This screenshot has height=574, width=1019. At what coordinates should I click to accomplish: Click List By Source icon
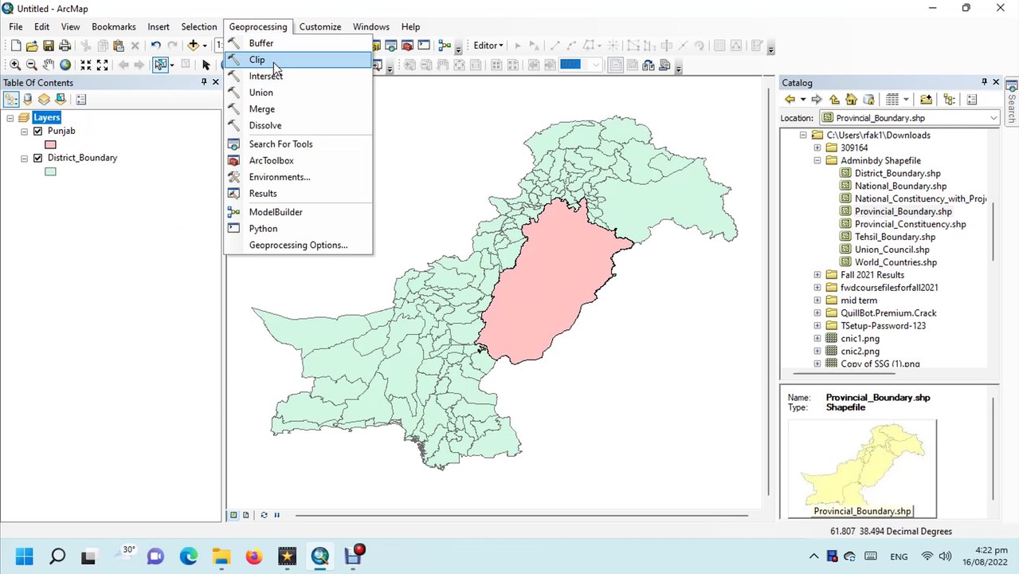pyautogui.click(x=28, y=100)
